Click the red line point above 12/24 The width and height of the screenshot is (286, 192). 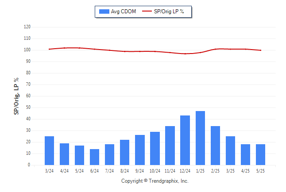pos(185,54)
